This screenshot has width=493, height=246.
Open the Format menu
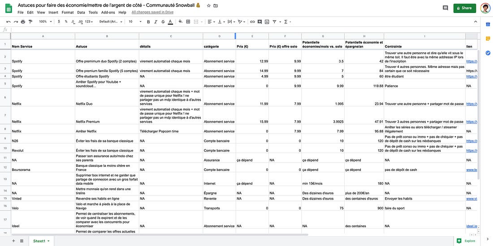pos(68,13)
